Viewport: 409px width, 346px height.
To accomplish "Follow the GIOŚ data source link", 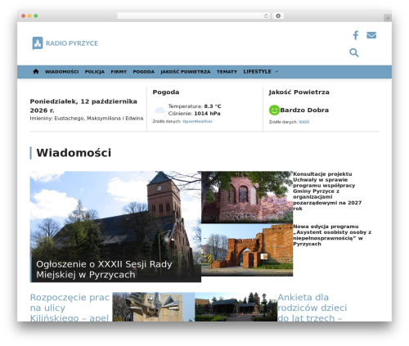I will [304, 122].
